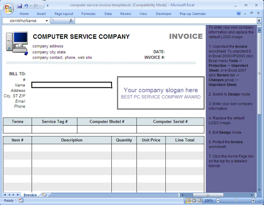Open the Redo history dropdown arrow
This screenshot has height=205, width=264.
coord(40,6)
